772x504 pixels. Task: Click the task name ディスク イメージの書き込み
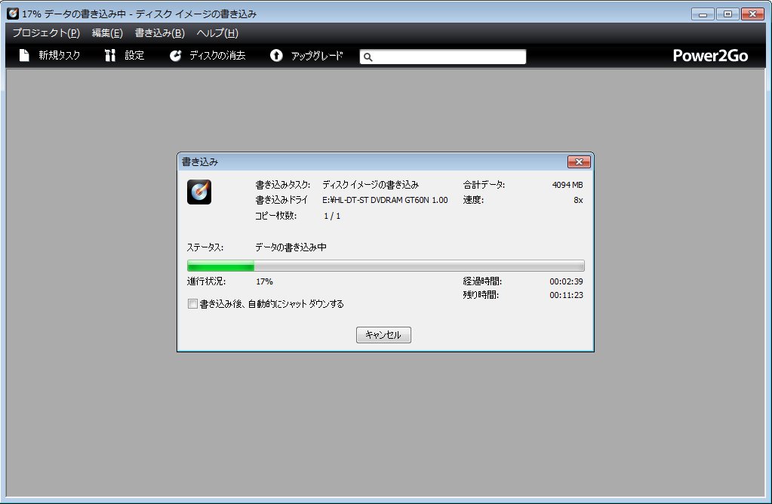click(371, 185)
